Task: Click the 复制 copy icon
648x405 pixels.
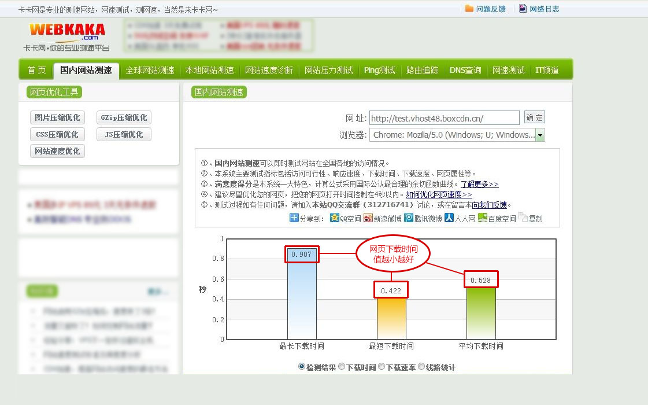Action: pos(523,218)
